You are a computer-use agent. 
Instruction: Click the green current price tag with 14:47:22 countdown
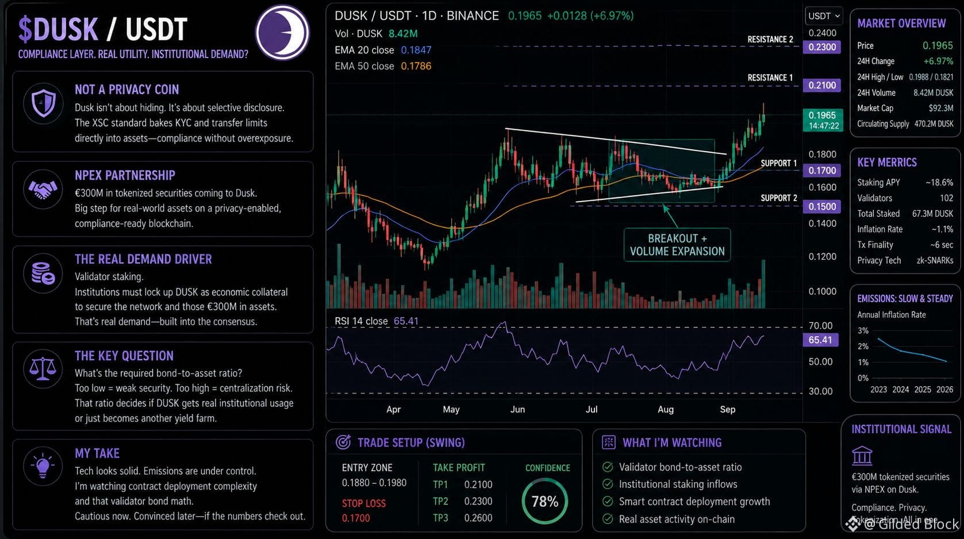(x=823, y=120)
